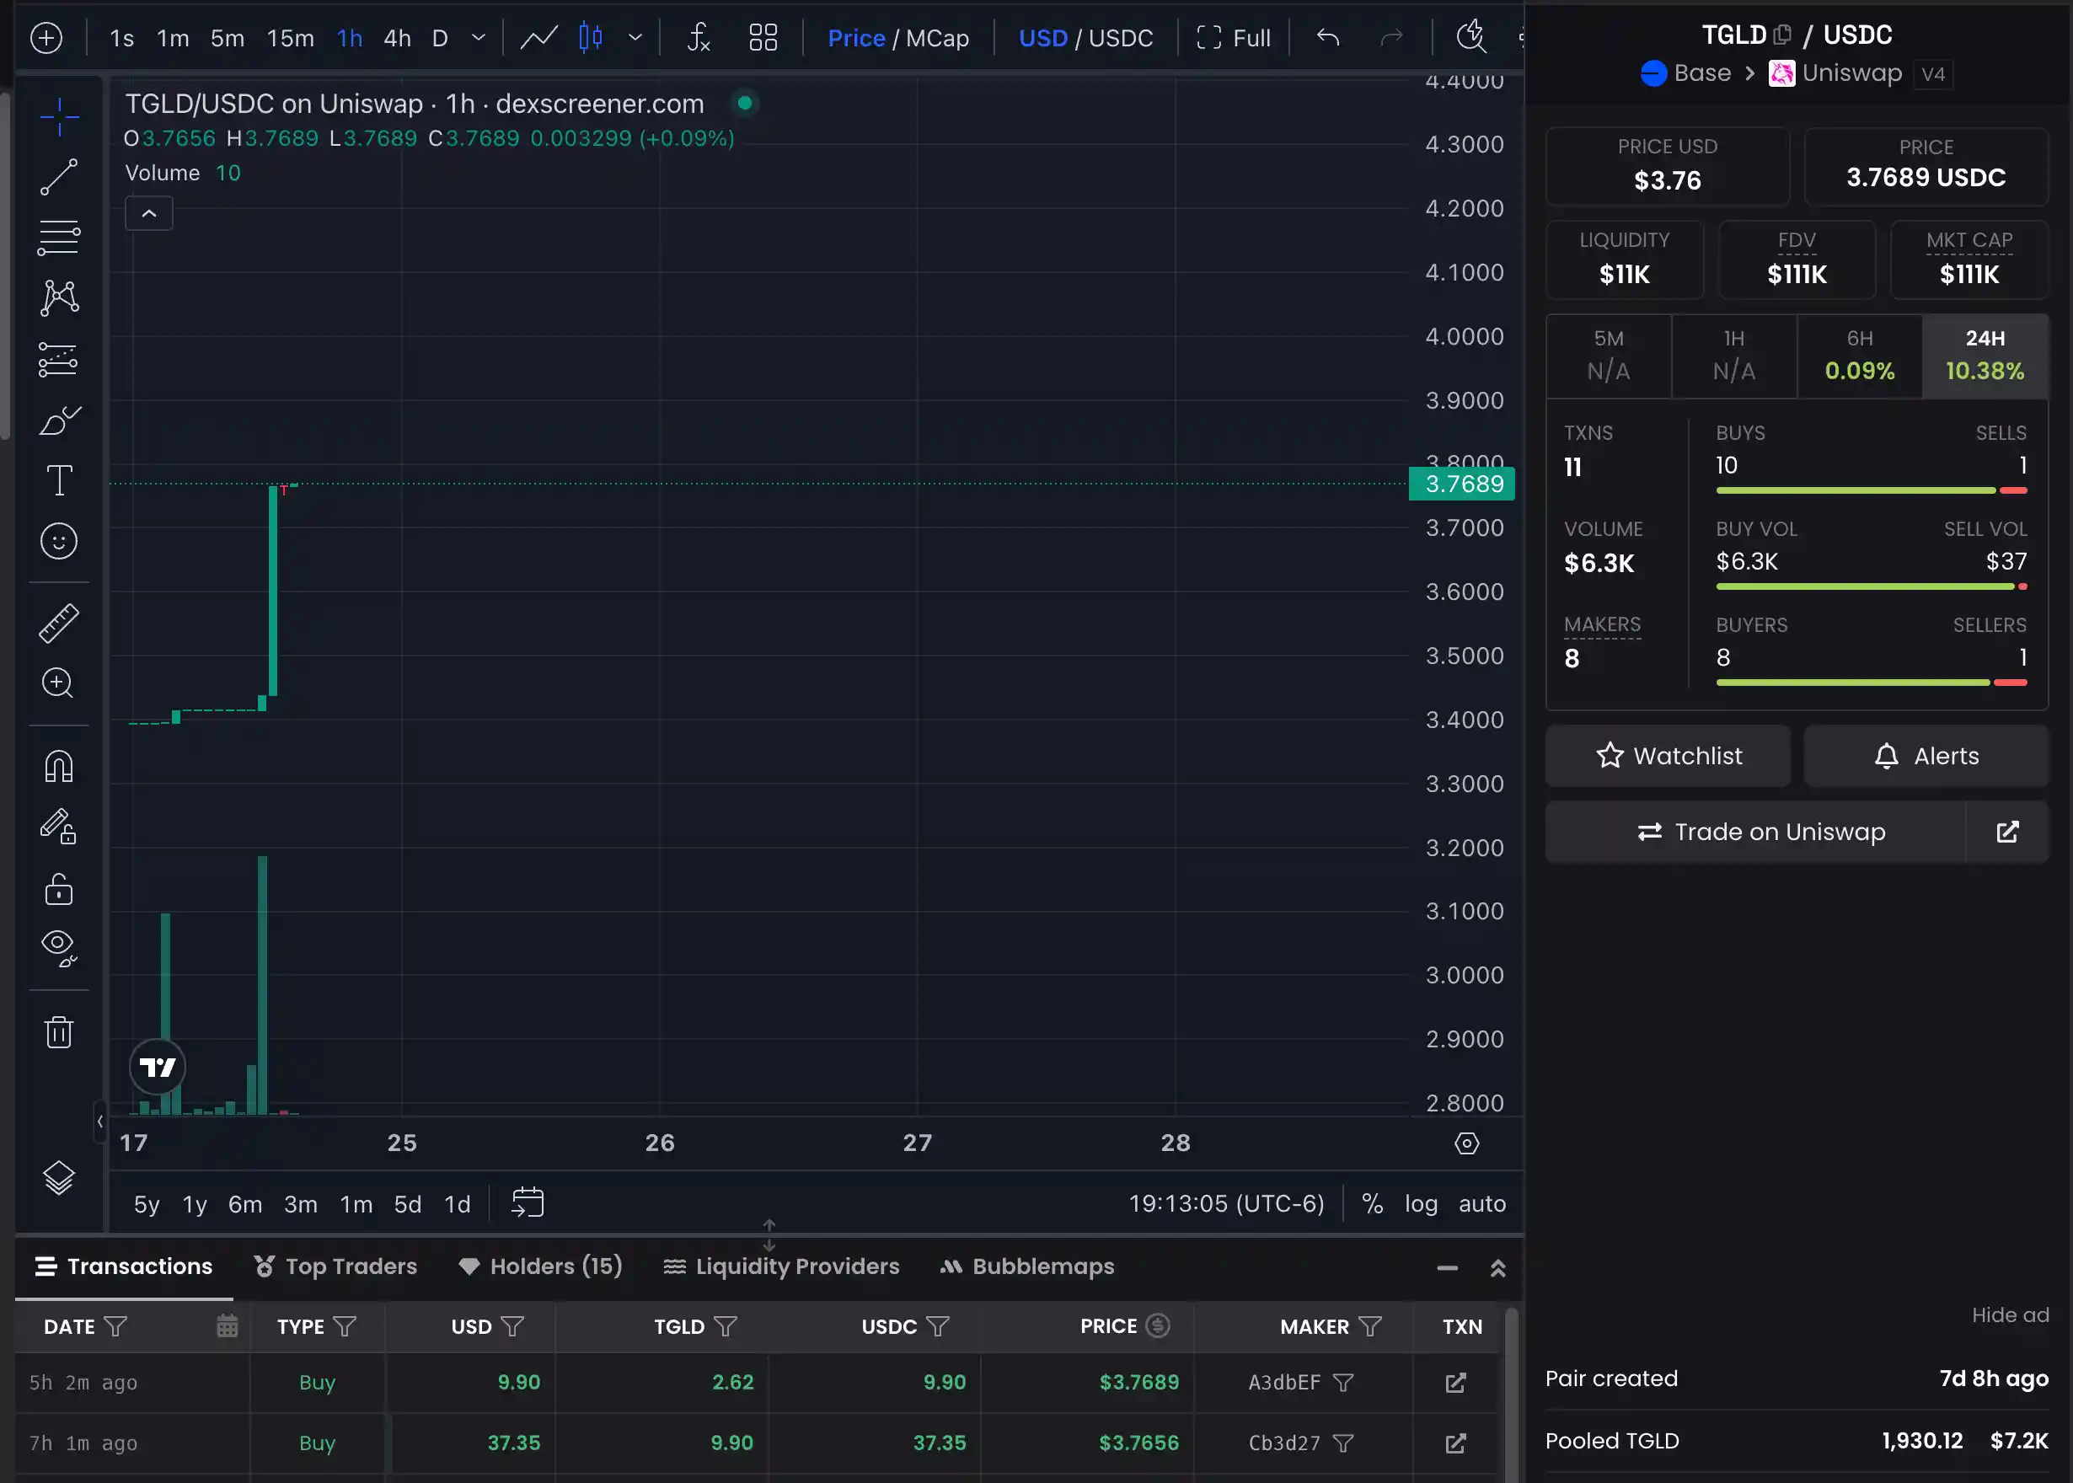The image size is (2073, 1483).
Task: Collapse the indicator legend chevron
Action: pyautogui.click(x=149, y=214)
